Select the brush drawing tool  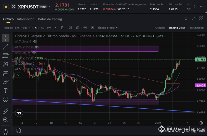(x=6, y=82)
